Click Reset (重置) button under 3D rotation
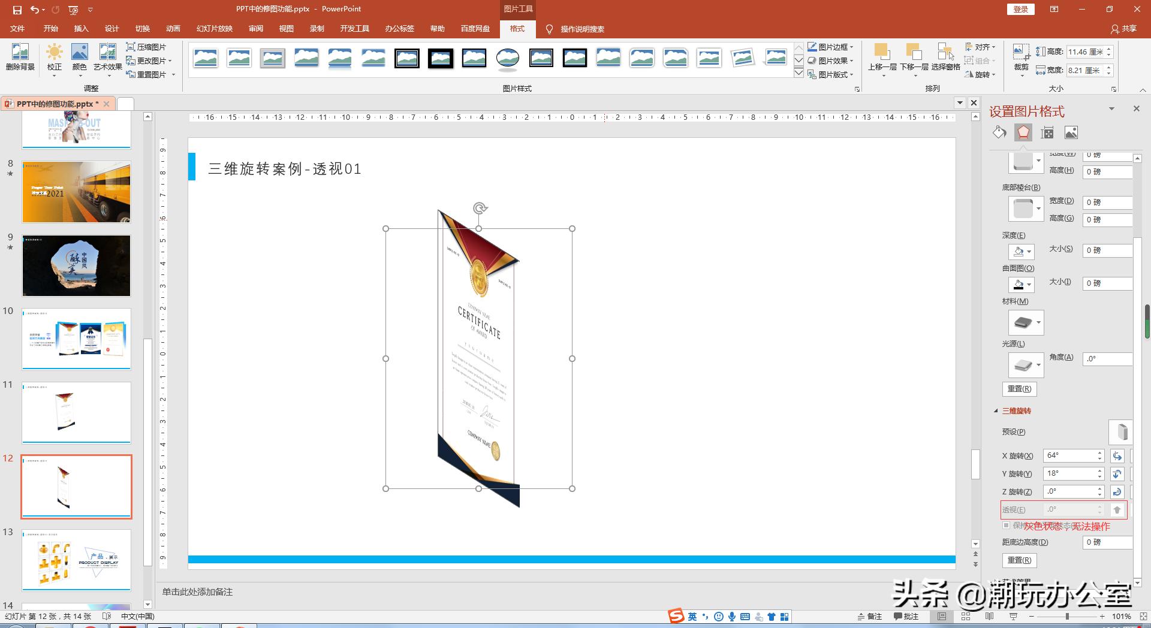This screenshot has width=1151, height=628. coord(1019,560)
